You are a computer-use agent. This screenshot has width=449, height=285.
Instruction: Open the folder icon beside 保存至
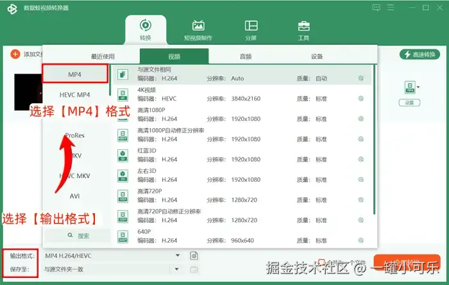(194, 269)
